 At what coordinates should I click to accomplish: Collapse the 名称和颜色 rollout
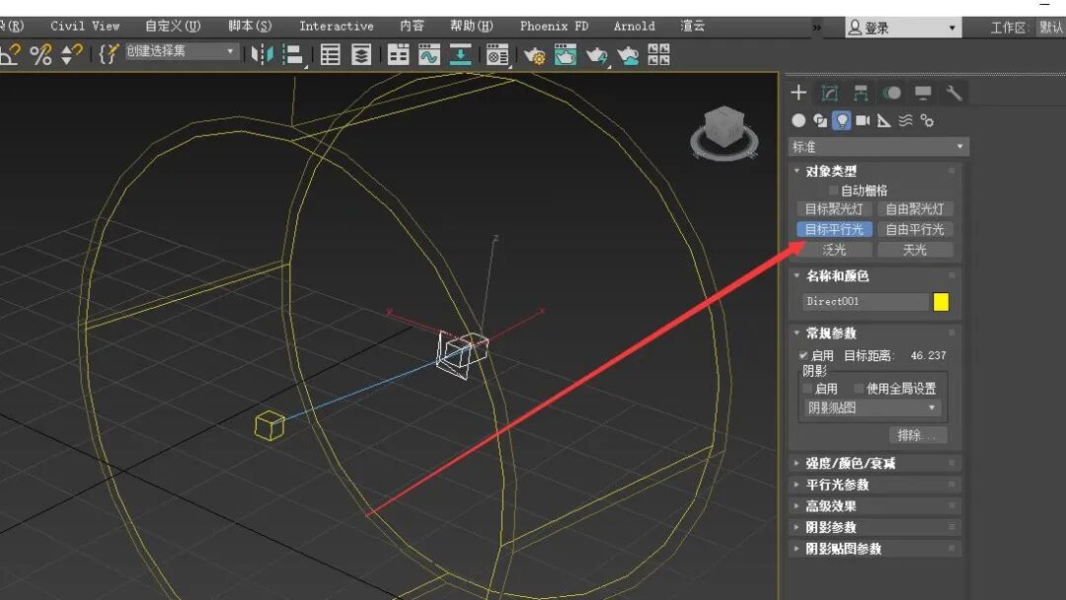(875, 276)
